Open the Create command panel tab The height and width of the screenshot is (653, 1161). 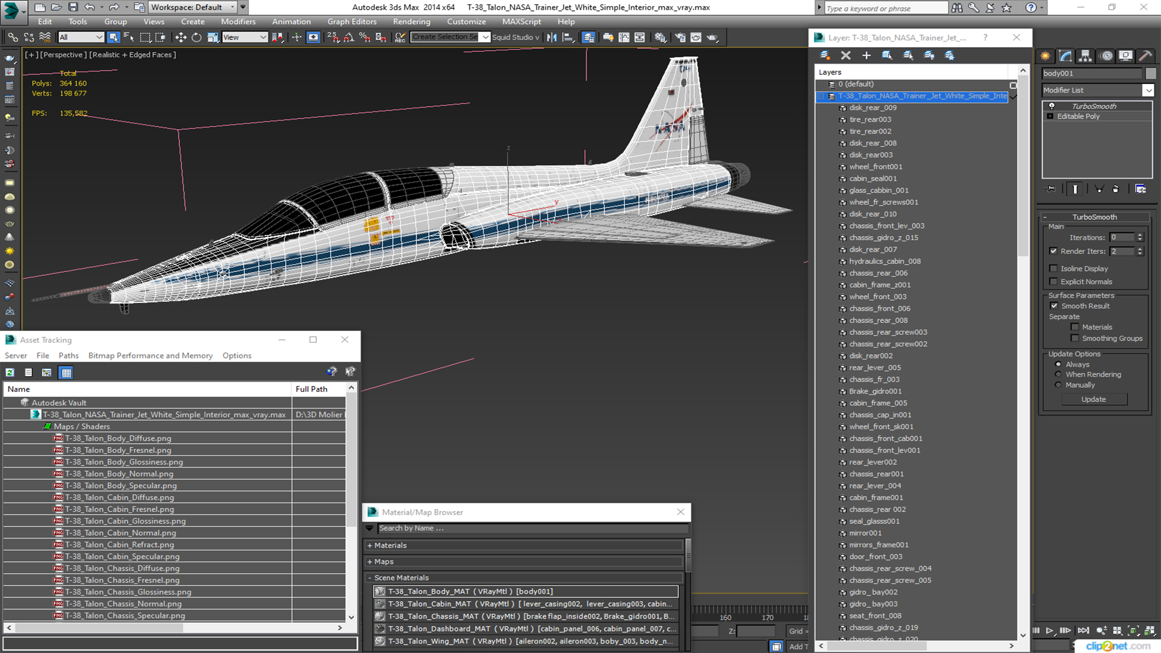1046,56
